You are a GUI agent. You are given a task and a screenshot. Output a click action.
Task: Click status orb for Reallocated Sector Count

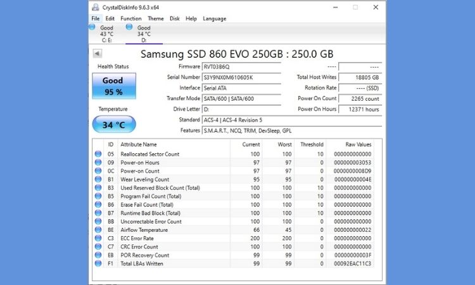point(98,154)
